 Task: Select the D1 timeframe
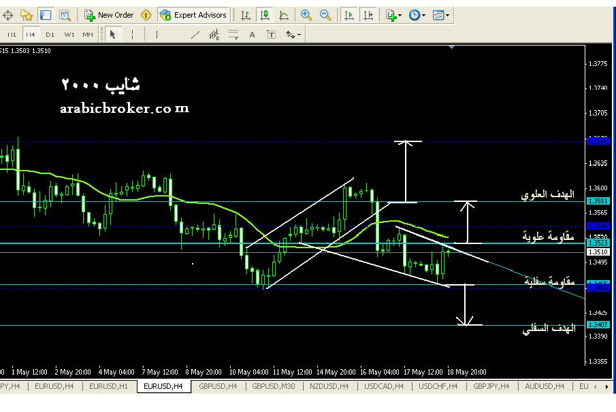[50, 35]
